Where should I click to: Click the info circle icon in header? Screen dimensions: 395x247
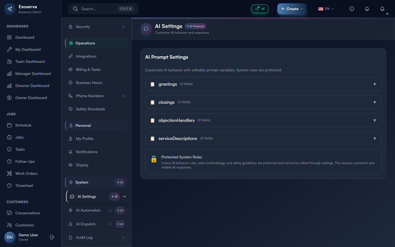(x=351, y=9)
